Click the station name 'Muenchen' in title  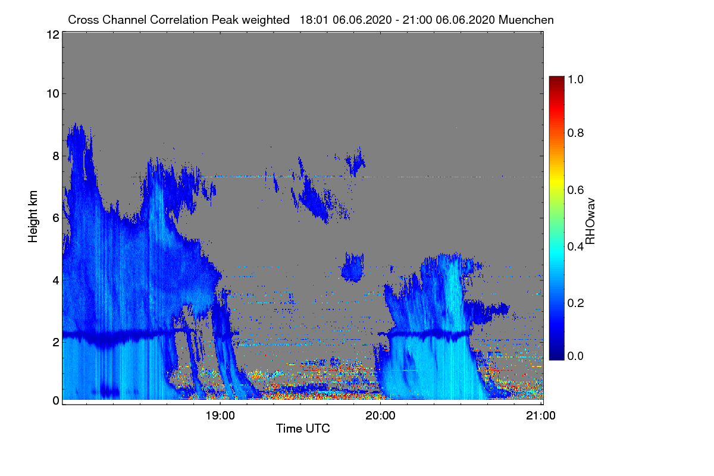pyautogui.click(x=527, y=20)
